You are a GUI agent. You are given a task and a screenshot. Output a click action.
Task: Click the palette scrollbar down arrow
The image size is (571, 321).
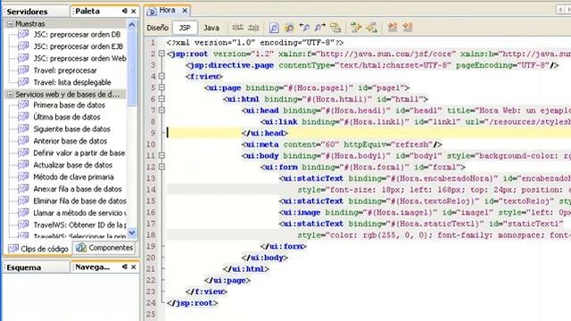[x=131, y=232]
